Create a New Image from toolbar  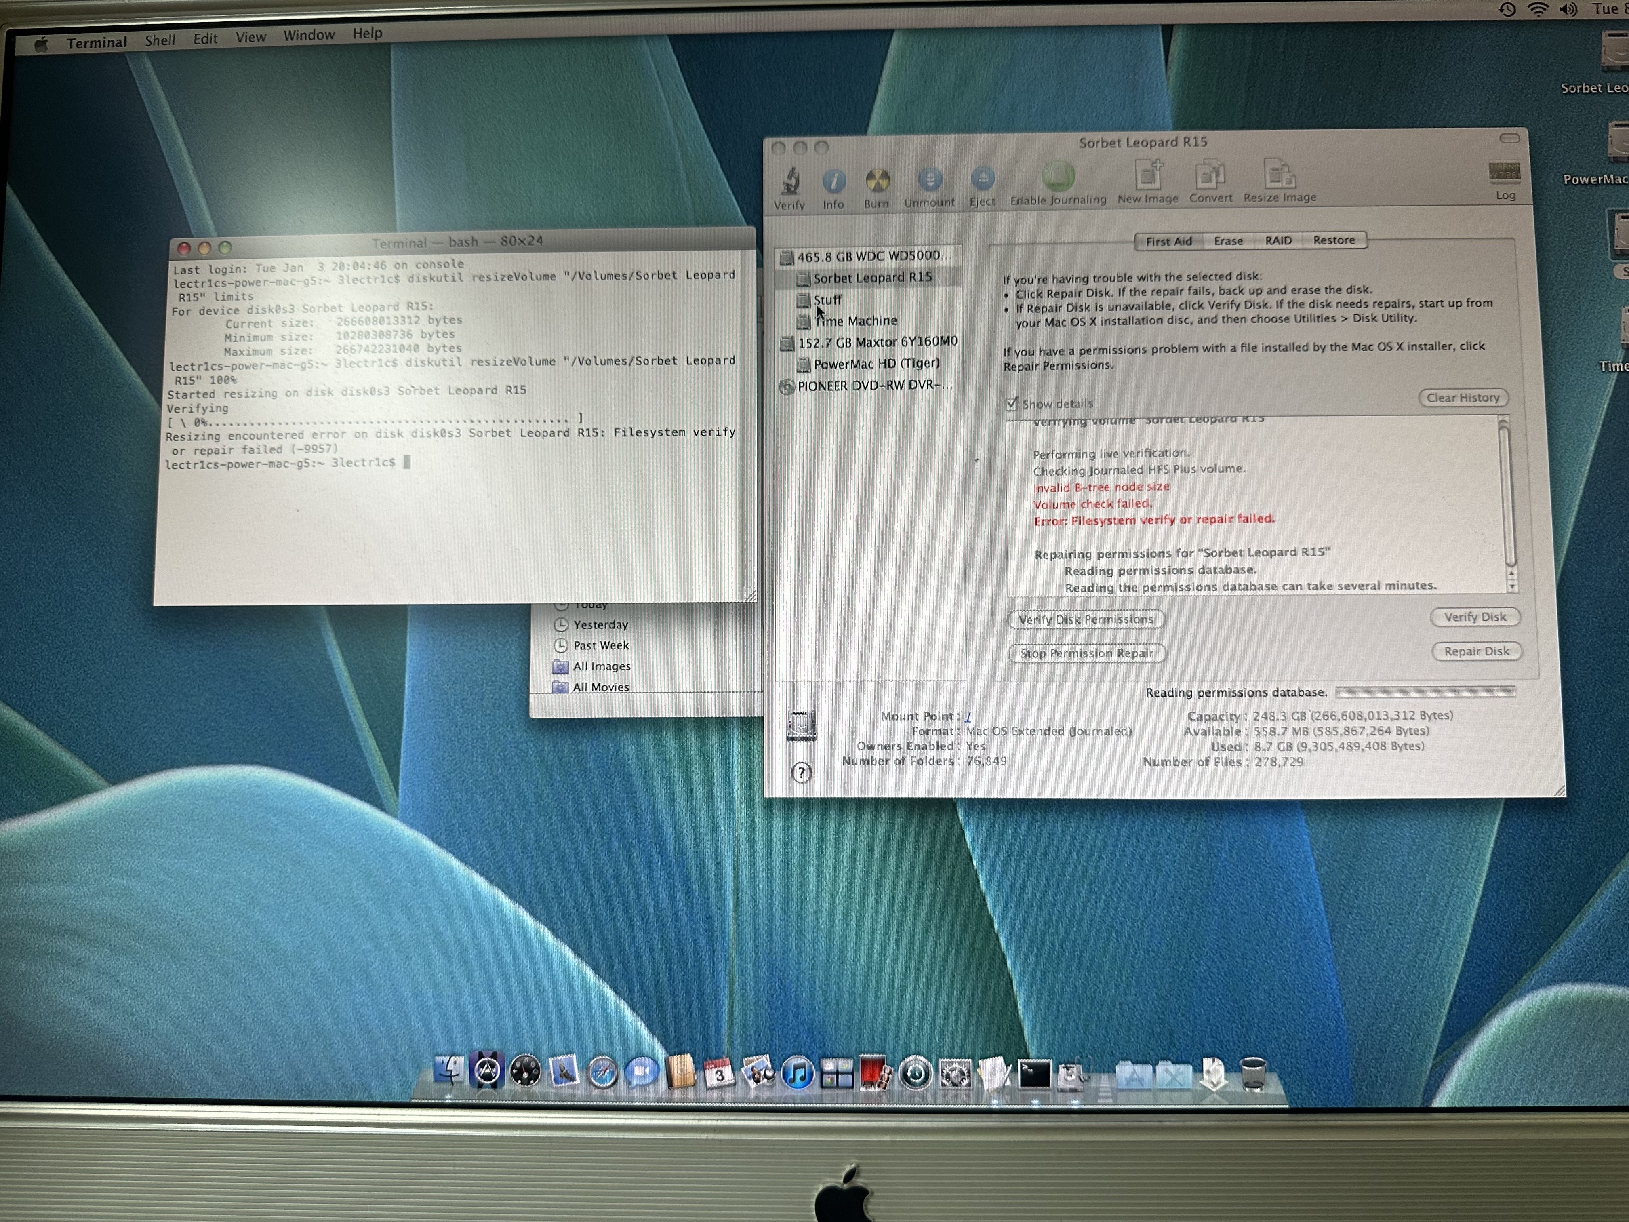point(1148,175)
